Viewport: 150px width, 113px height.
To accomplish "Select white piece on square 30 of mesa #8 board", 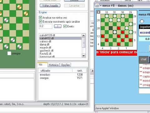I will tap(123, 16).
